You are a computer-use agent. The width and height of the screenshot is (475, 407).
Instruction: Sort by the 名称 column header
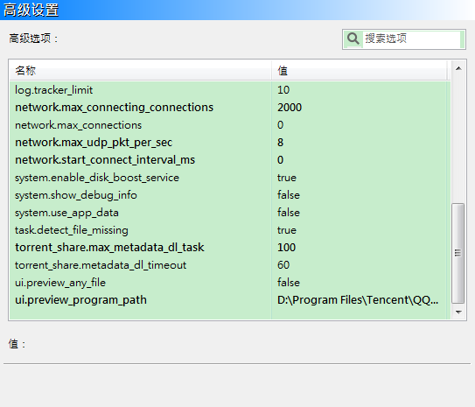point(140,71)
